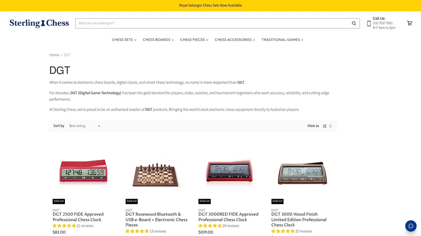Expand the CHESS SETS menu chevron
The height and width of the screenshot is (236, 421).
pyautogui.click(x=135, y=40)
